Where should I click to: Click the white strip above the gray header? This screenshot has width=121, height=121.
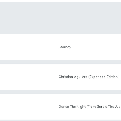click(x=60, y=1)
